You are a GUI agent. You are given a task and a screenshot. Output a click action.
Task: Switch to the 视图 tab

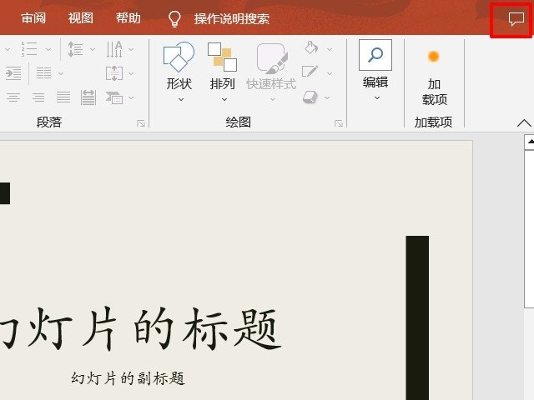click(x=80, y=18)
